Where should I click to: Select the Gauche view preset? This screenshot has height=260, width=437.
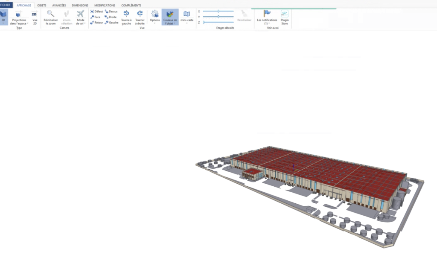click(111, 23)
